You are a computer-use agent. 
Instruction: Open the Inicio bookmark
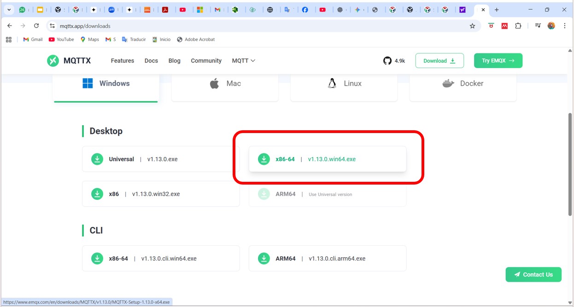click(x=161, y=40)
